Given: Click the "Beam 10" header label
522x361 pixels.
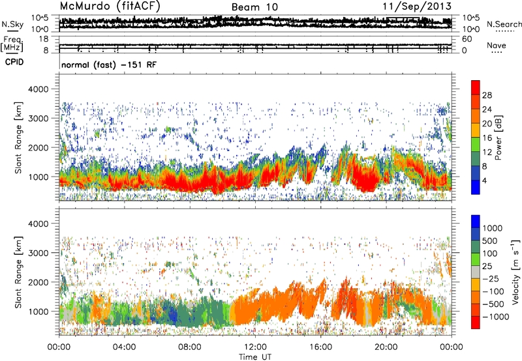Looking at the screenshot, I should [254, 7].
